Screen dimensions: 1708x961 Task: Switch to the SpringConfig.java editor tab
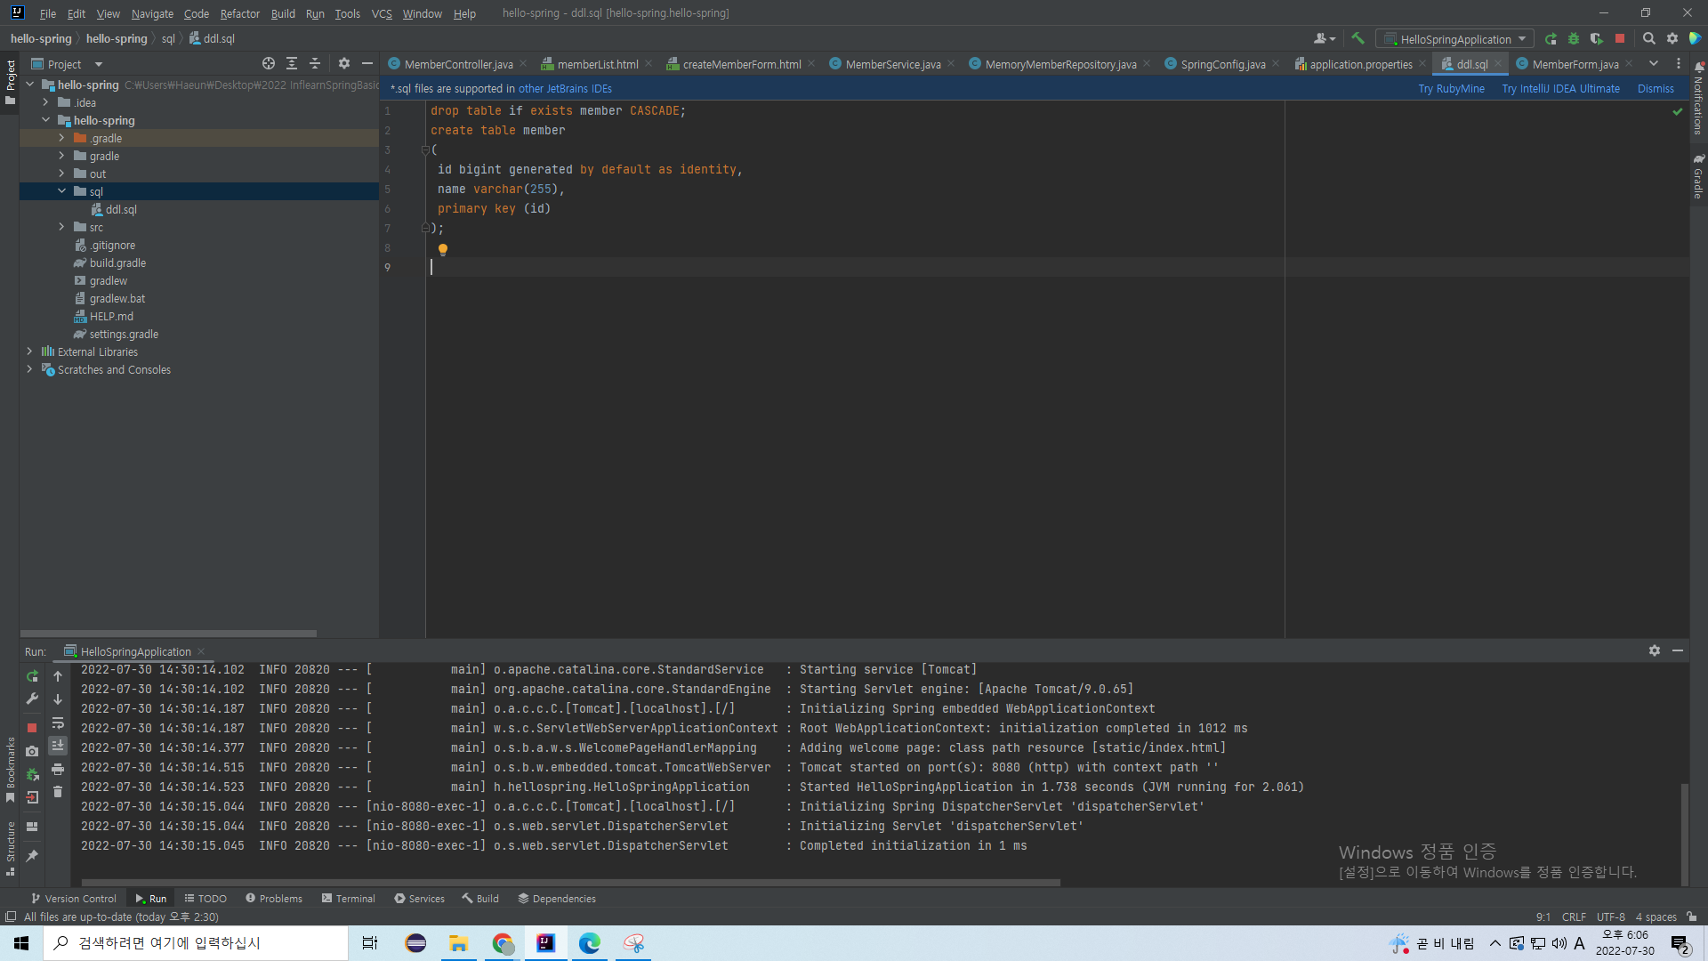click(x=1222, y=64)
